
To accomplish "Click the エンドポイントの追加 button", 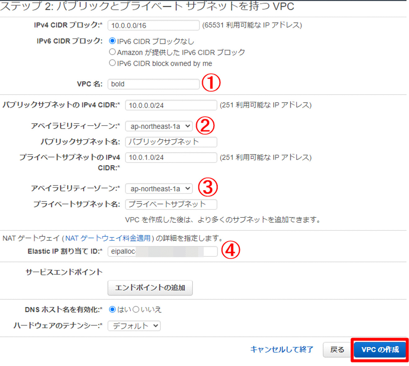I will (x=150, y=287).
